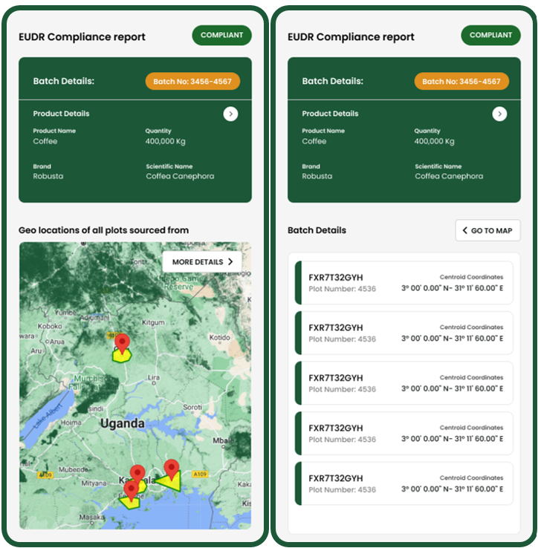
Task: Click 'Coffea Canephora' in left report
Action: point(180,176)
